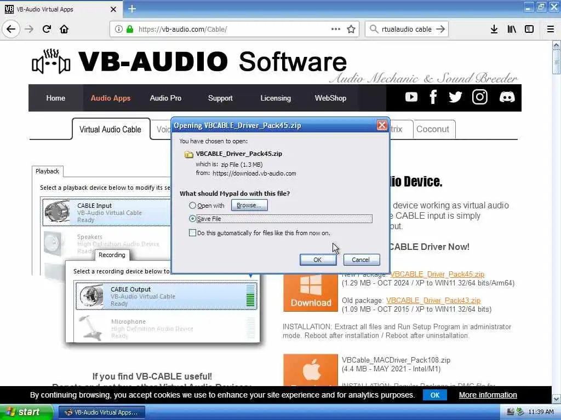The height and width of the screenshot is (420, 561).
Task: Open the Support menu item
Action: point(220,98)
